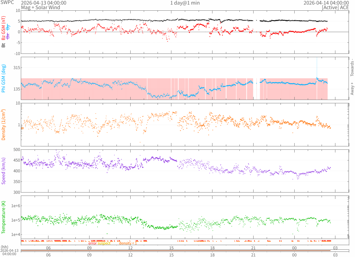Toggle the Bz GSM (nT) series label
Screen dimensions: 355x257
coord(3,28)
